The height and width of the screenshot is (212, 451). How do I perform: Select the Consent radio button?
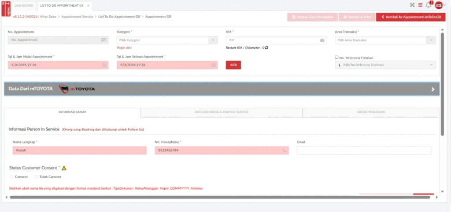11,176
